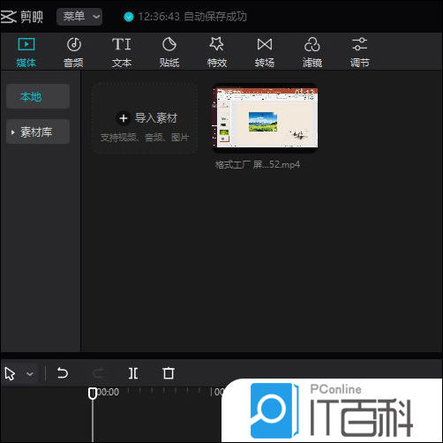Viewport: 443px width, 443px height.
Task: Open the 音频 (Audio) tab
Action: tap(73, 52)
